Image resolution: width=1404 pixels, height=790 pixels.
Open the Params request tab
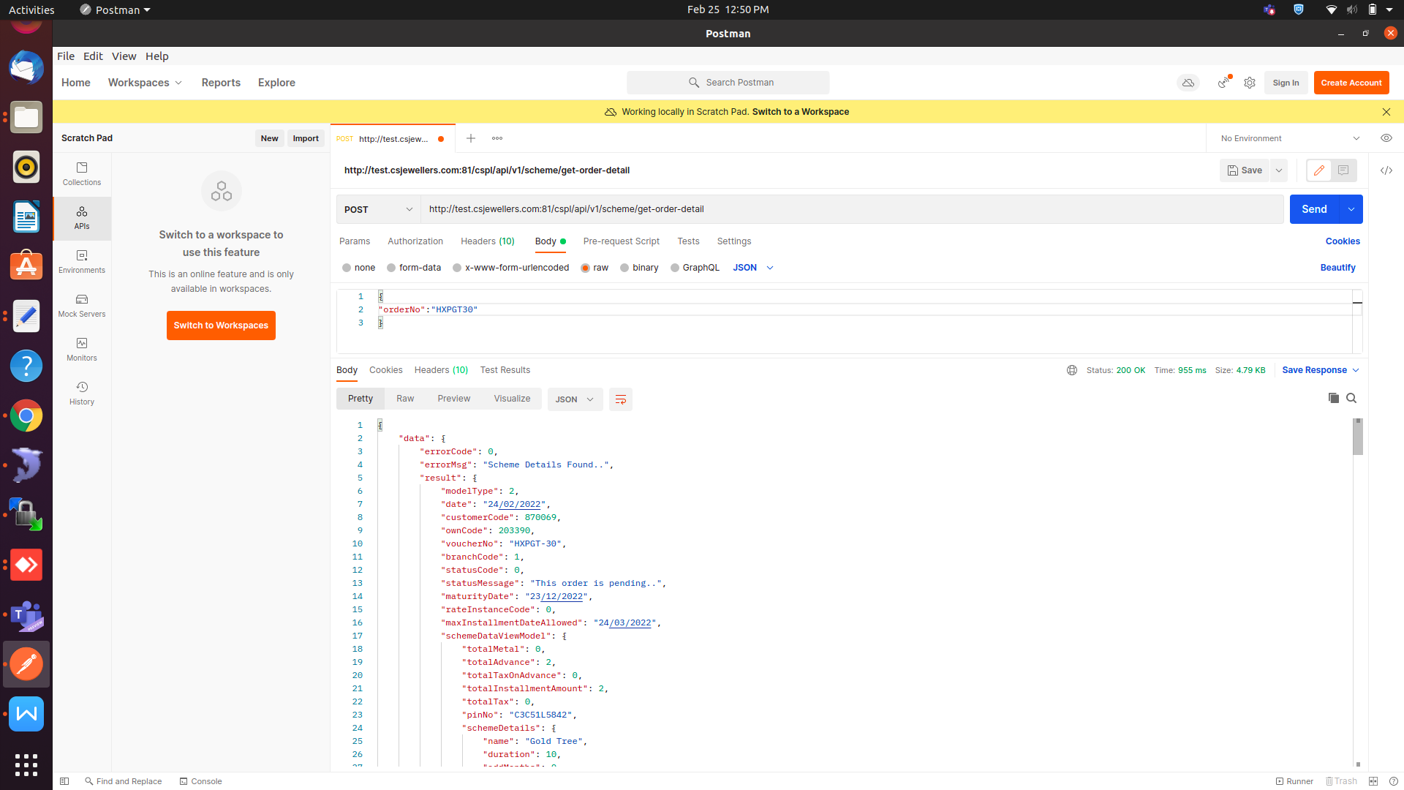(355, 241)
